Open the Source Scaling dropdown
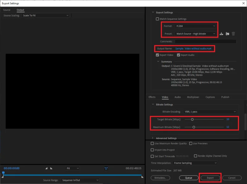Image resolution: width=247 pixels, height=184 pixels. (x=45, y=15)
